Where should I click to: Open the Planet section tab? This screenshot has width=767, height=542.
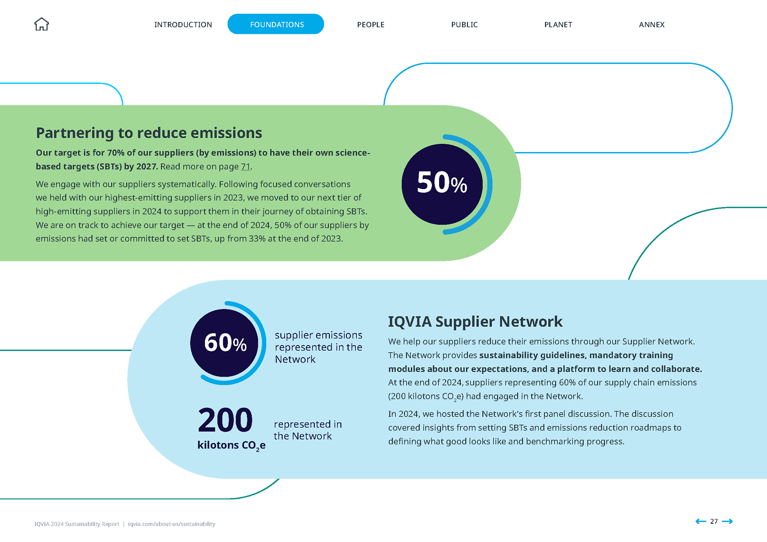[558, 25]
